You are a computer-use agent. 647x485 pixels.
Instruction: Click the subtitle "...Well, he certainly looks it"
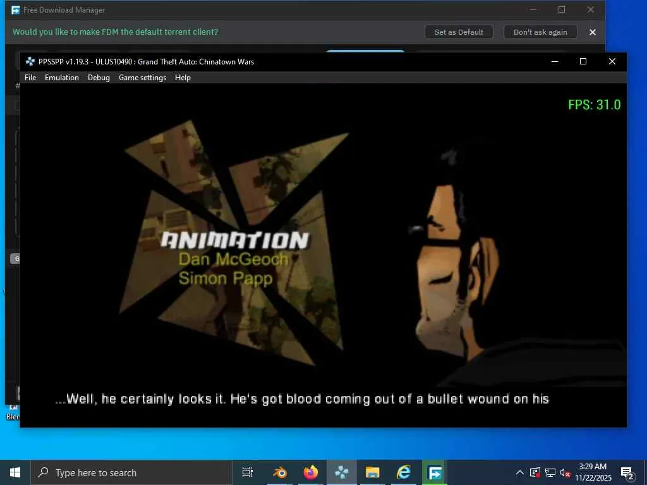[x=140, y=399]
